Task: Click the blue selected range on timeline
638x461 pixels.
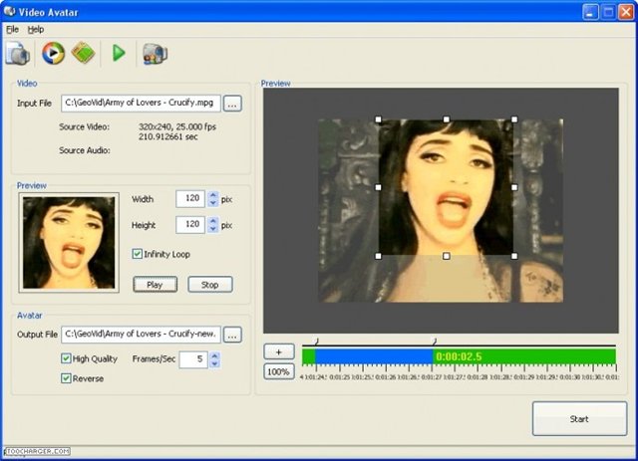Action: pyautogui.click(x=374, y=356)
